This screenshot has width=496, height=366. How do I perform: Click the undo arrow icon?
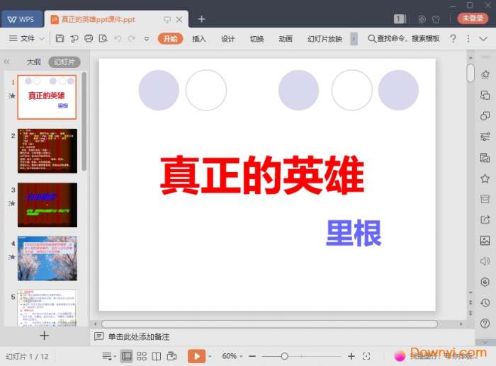coord(118,38)
